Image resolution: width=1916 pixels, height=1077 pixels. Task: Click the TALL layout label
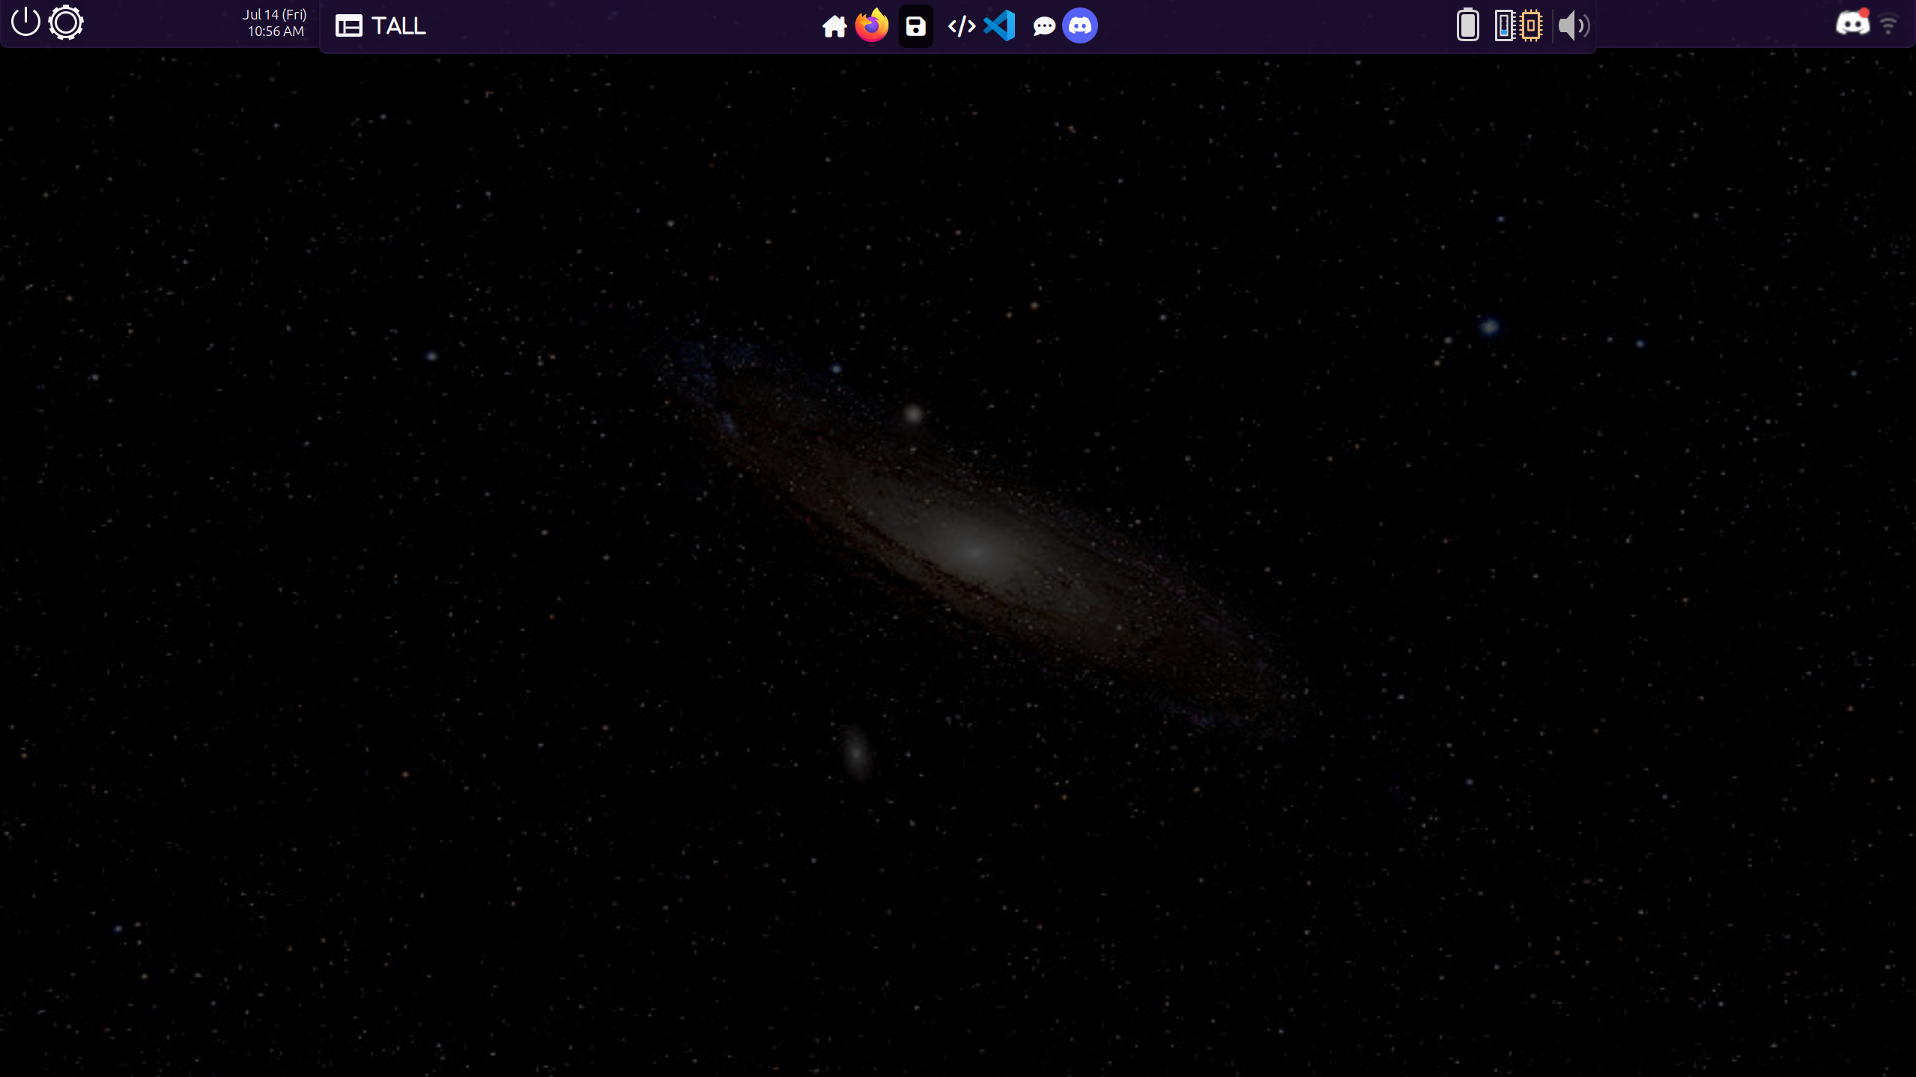tap(398, 26)
